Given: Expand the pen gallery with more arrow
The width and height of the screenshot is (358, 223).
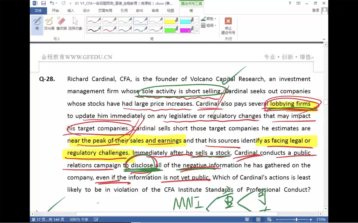Looking at the screenshot, I should click(x=197, y=31).
